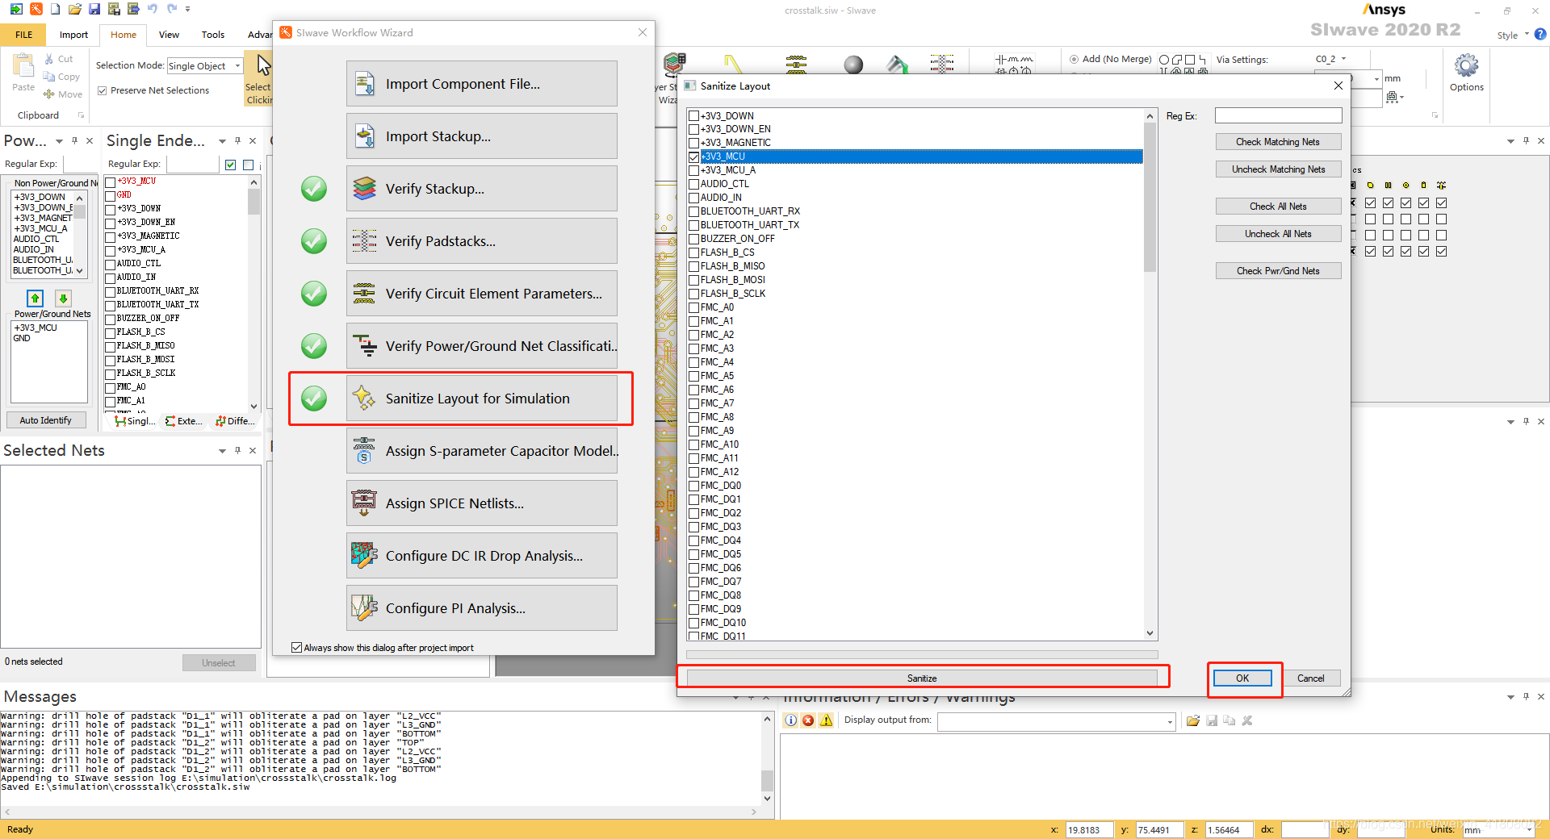The width and height of the screenshot is (1550, 839).
Task: Check the +3V3_DOWN net in Sanitize Layout
Action: [x=693, y=115]
